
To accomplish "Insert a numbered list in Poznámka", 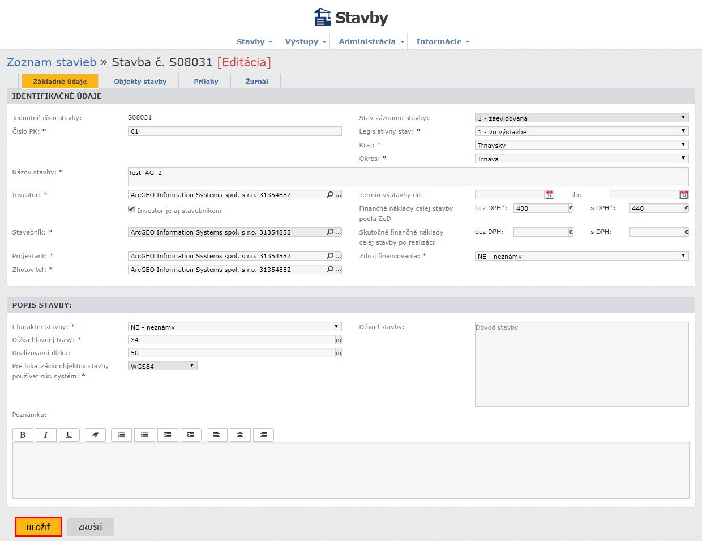I will (121, 435).
